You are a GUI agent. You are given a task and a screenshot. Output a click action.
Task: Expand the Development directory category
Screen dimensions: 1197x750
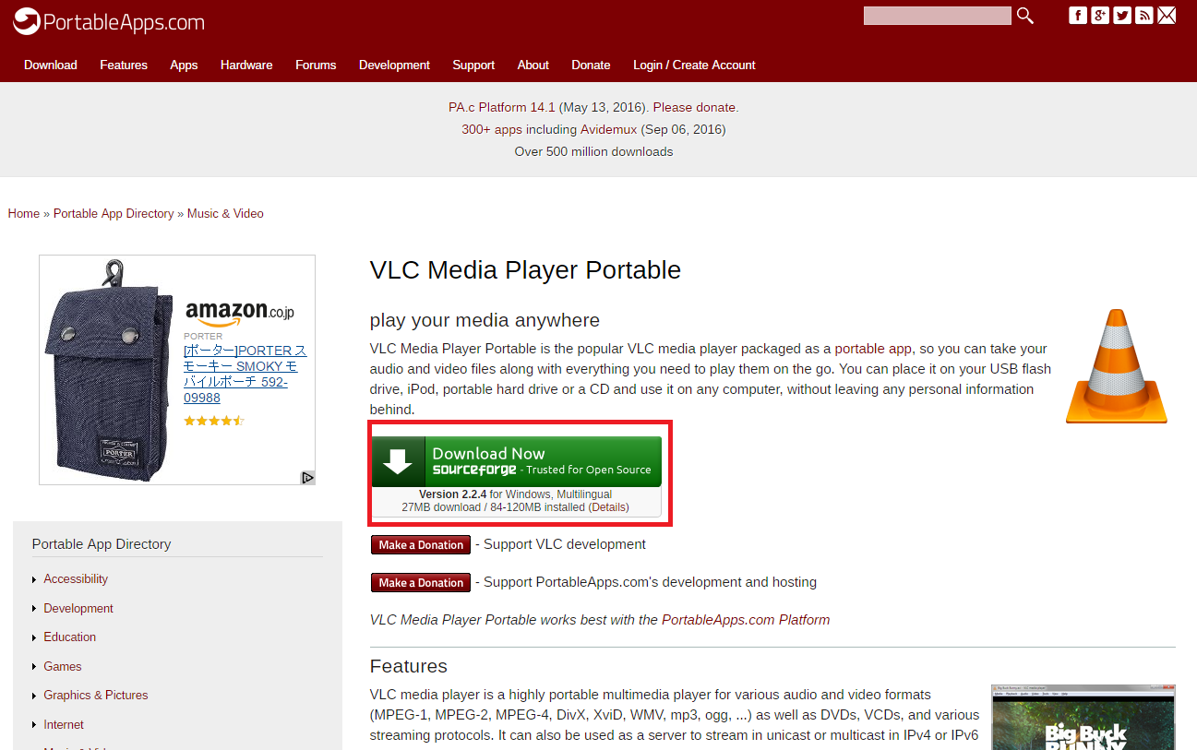(78, 608)
